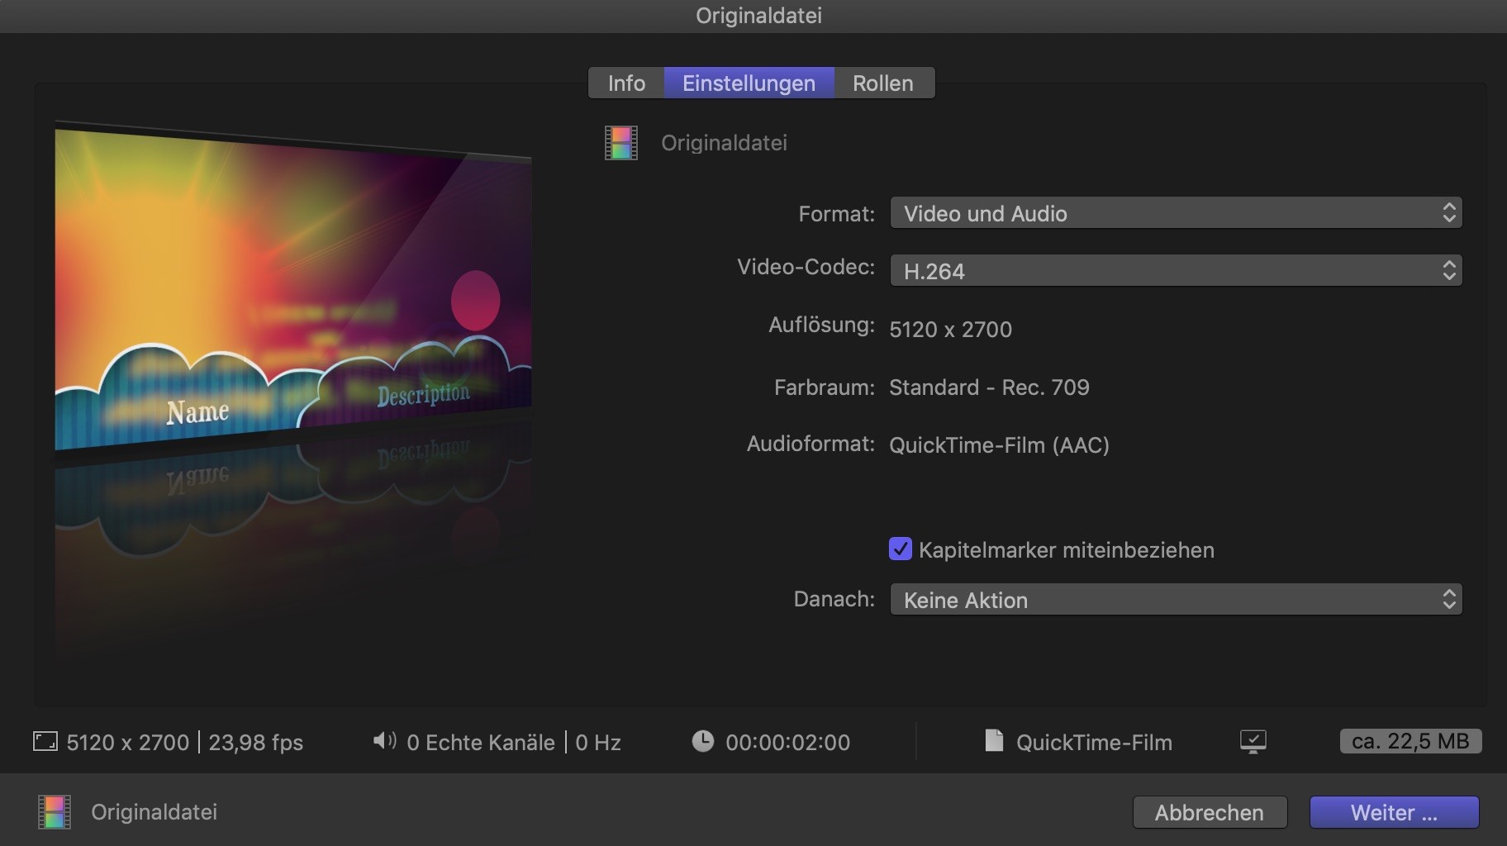Click the 00:00:02:00 duration text
The height and width of the screenshot is (846, 1507).
(787, 743)
